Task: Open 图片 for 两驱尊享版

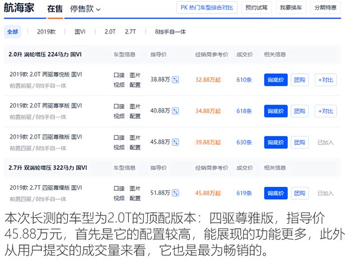Action: 135,106
